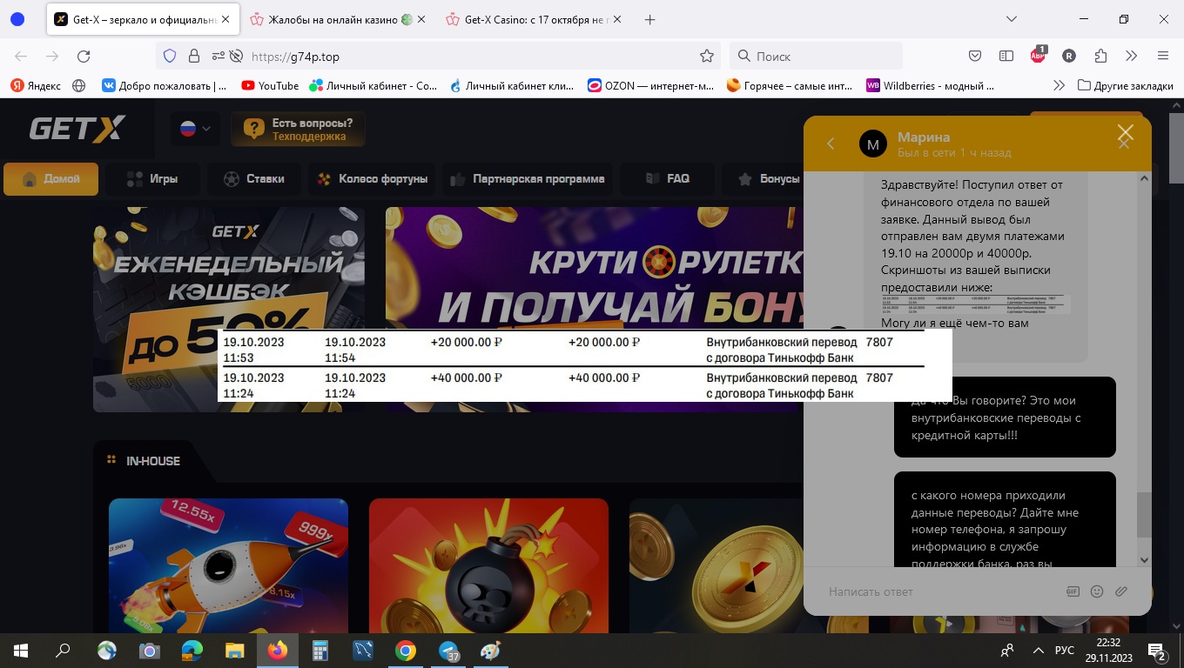Attach a file with the paperclip icon
Image resolution: width=1184 pixels, height=668 pixels.
(1121, 591)
